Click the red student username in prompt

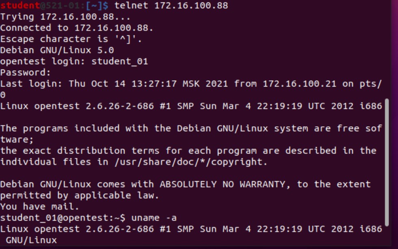20,5
